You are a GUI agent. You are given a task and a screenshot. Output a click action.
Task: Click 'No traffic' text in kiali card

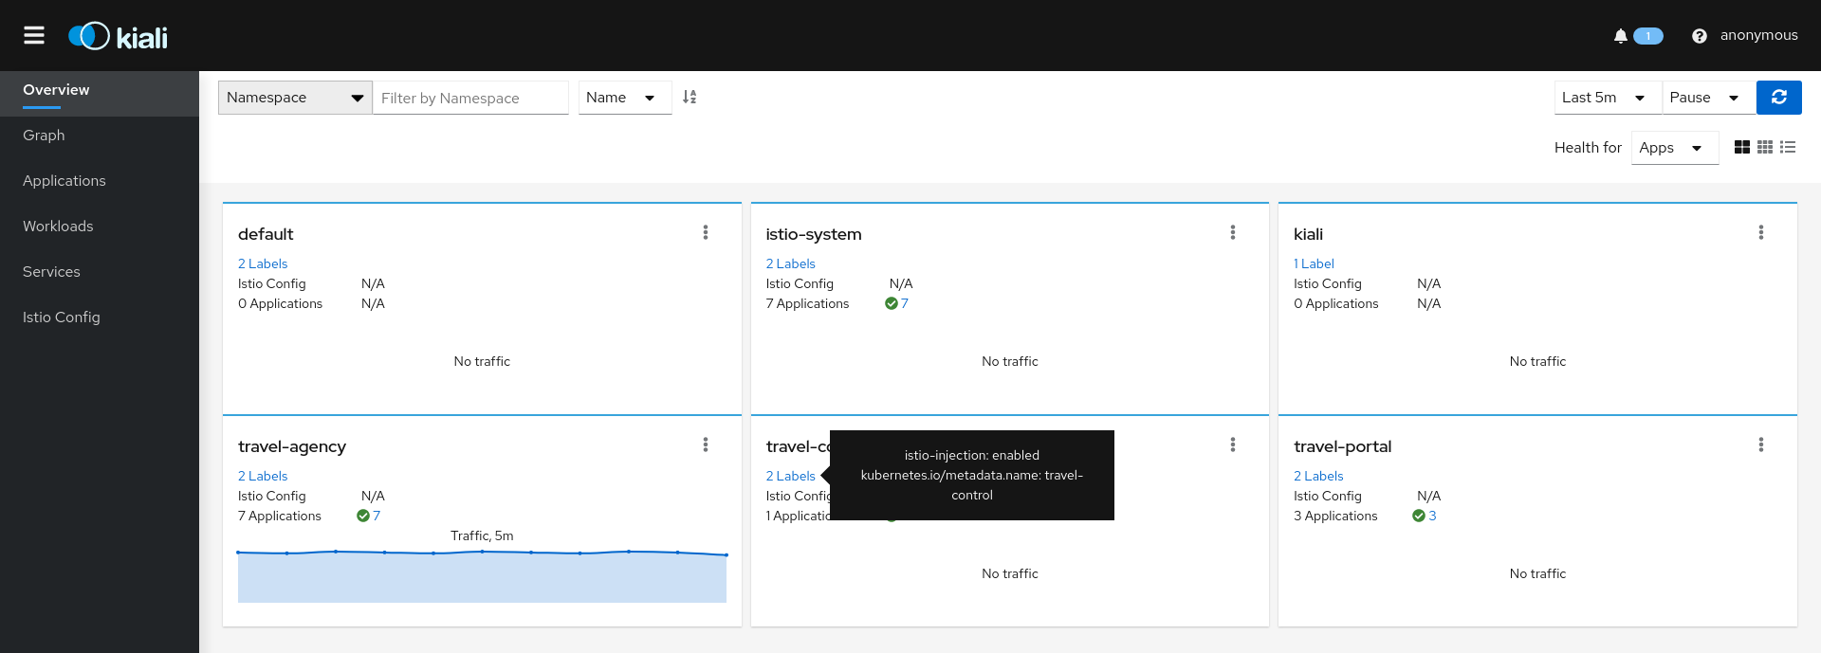pos(1537,361)
